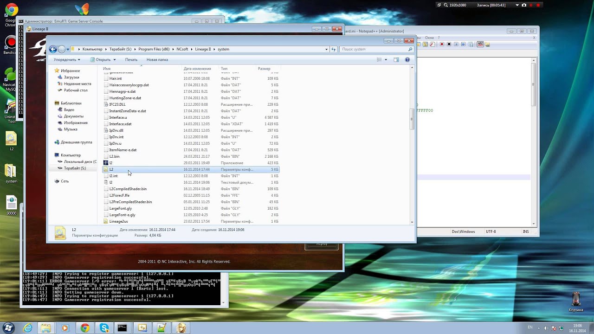Screen dimensions: 594x334
Task: Click the refresh icon next to the address bar
Action: pyautogui.click(x=333, y=49)
